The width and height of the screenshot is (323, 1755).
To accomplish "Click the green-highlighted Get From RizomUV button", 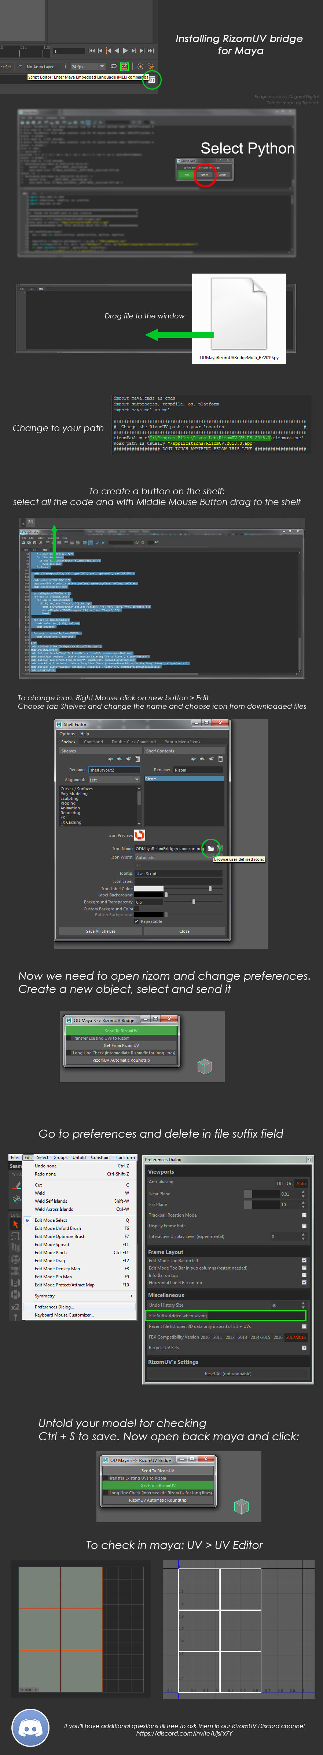I will click(x=158, y=1486).
